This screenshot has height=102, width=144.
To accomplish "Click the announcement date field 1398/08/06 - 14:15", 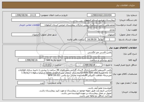I will [25, 15].
